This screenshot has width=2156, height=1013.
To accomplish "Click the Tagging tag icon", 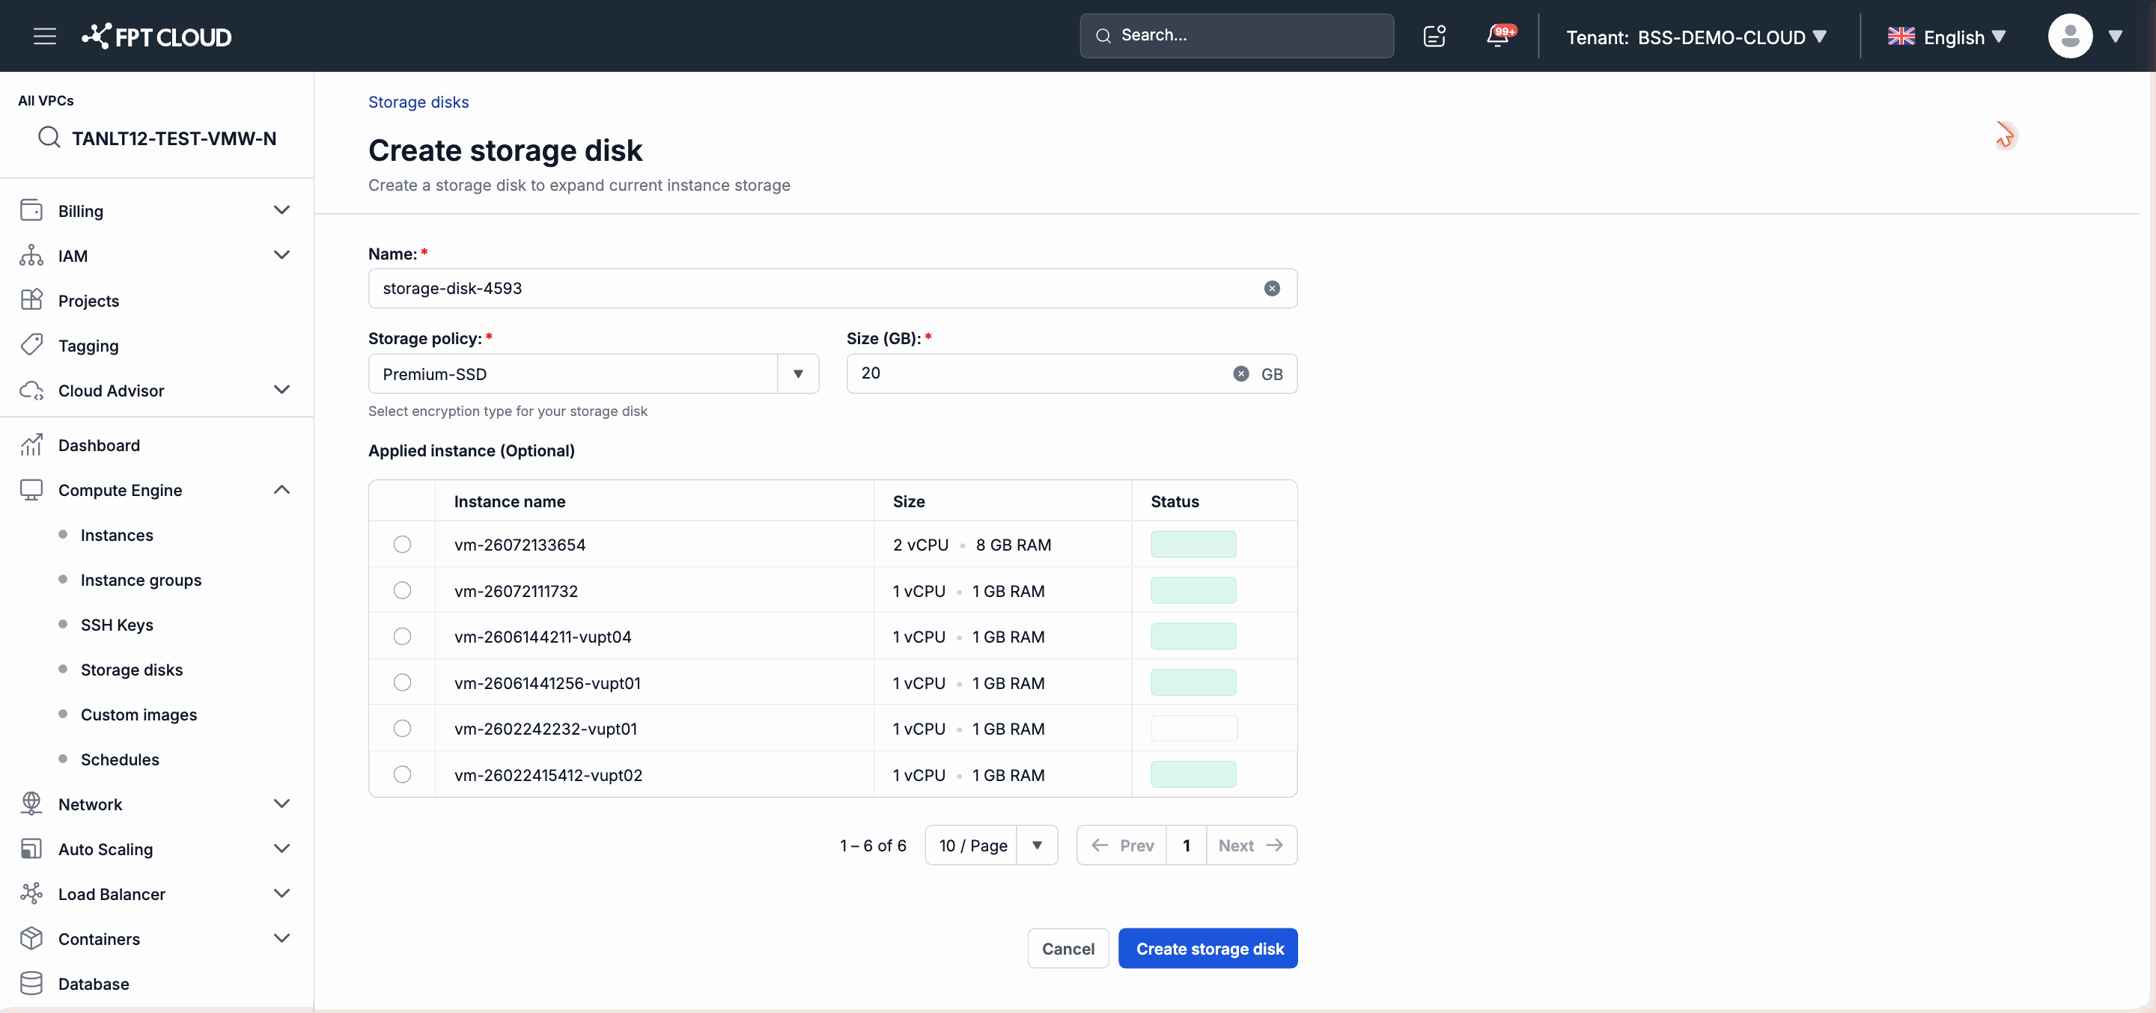I will 31,345.
